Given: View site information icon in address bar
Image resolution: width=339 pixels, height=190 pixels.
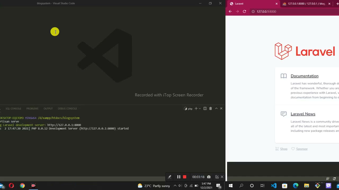Looking at the screenshot, I should (x=253, y=11).
